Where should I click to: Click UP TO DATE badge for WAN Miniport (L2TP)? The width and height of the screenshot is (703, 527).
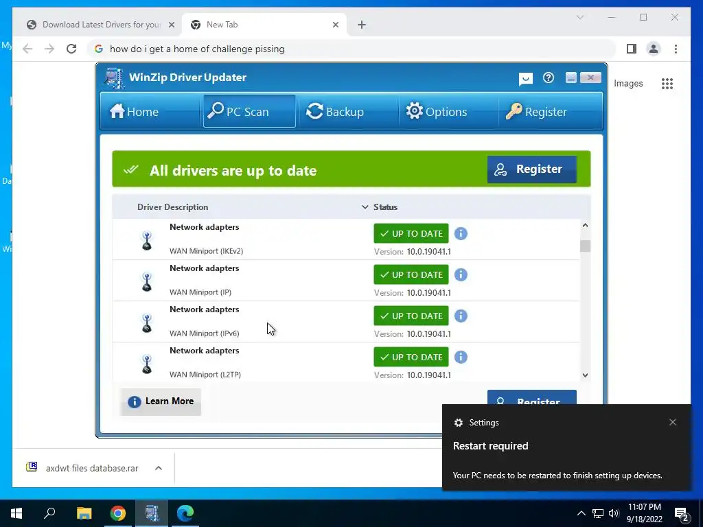click(411, 357)
